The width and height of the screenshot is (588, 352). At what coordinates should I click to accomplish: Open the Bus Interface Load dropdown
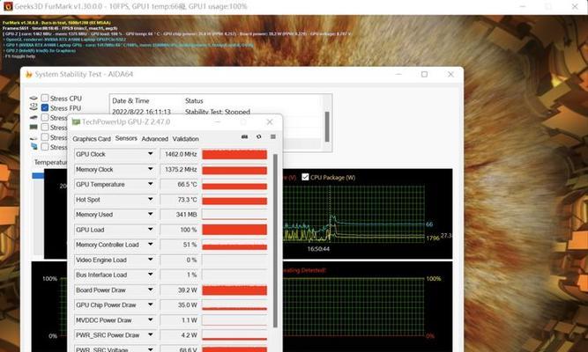click(151, 275)
